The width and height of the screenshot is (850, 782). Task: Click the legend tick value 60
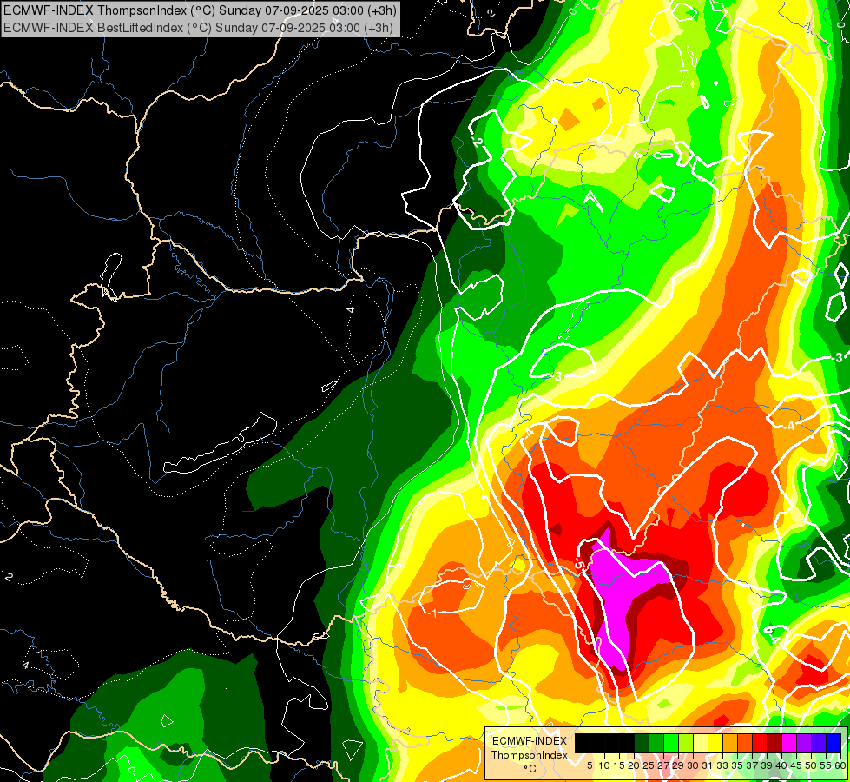coord(840,765)
